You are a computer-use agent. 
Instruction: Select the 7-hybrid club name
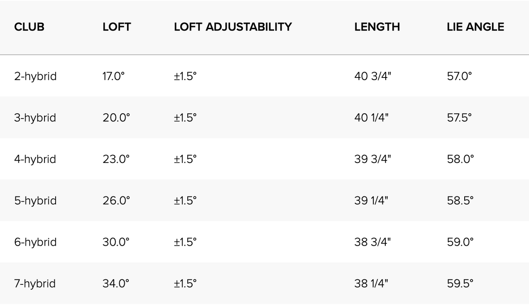(x=35, y=284)
